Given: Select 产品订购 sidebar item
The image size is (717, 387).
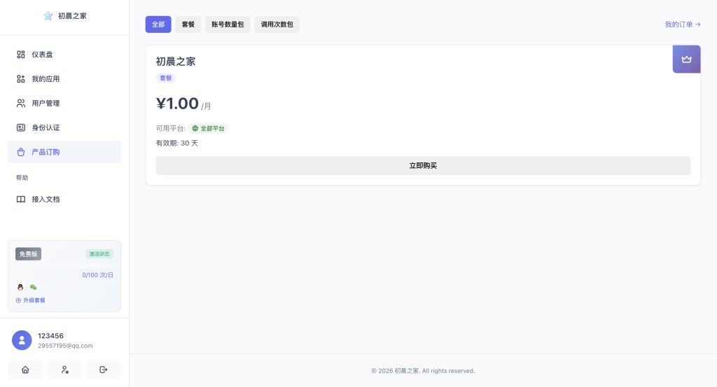Looking at the screenshot, I should (64, 152).
